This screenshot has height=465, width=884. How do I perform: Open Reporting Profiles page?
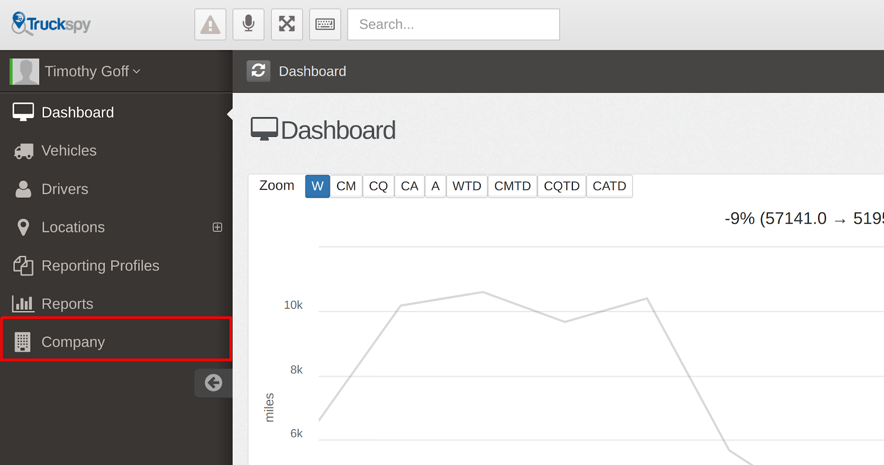(100, 266)
